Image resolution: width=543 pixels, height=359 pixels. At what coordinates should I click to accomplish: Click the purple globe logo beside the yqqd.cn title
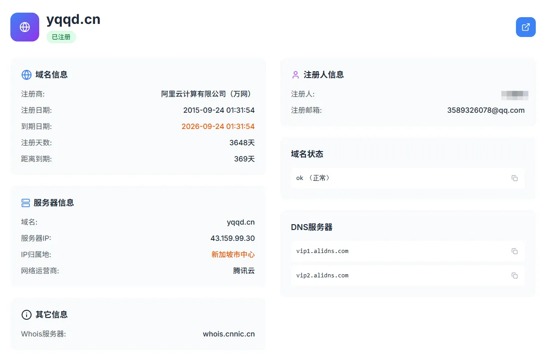25,27
